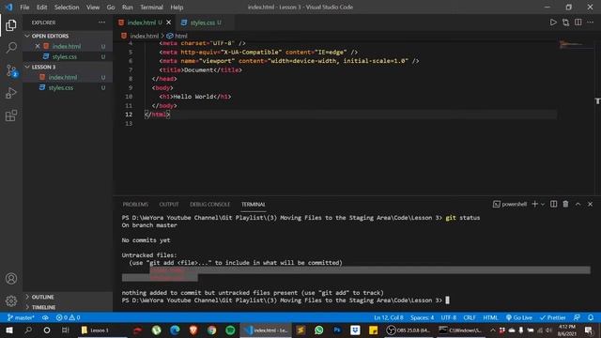Open the Extensions view
Image resolution: width=601 pixels, height=338 pixels.
(11, 115)
